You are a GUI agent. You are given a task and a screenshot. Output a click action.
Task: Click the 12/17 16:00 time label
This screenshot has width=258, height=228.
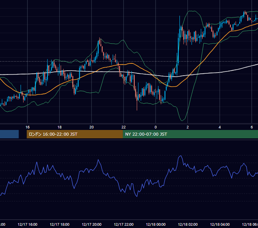click(x=27, y=224)
